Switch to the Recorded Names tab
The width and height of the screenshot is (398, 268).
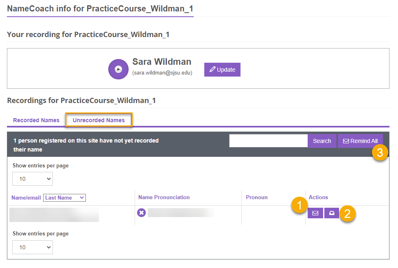coord(36,120)
